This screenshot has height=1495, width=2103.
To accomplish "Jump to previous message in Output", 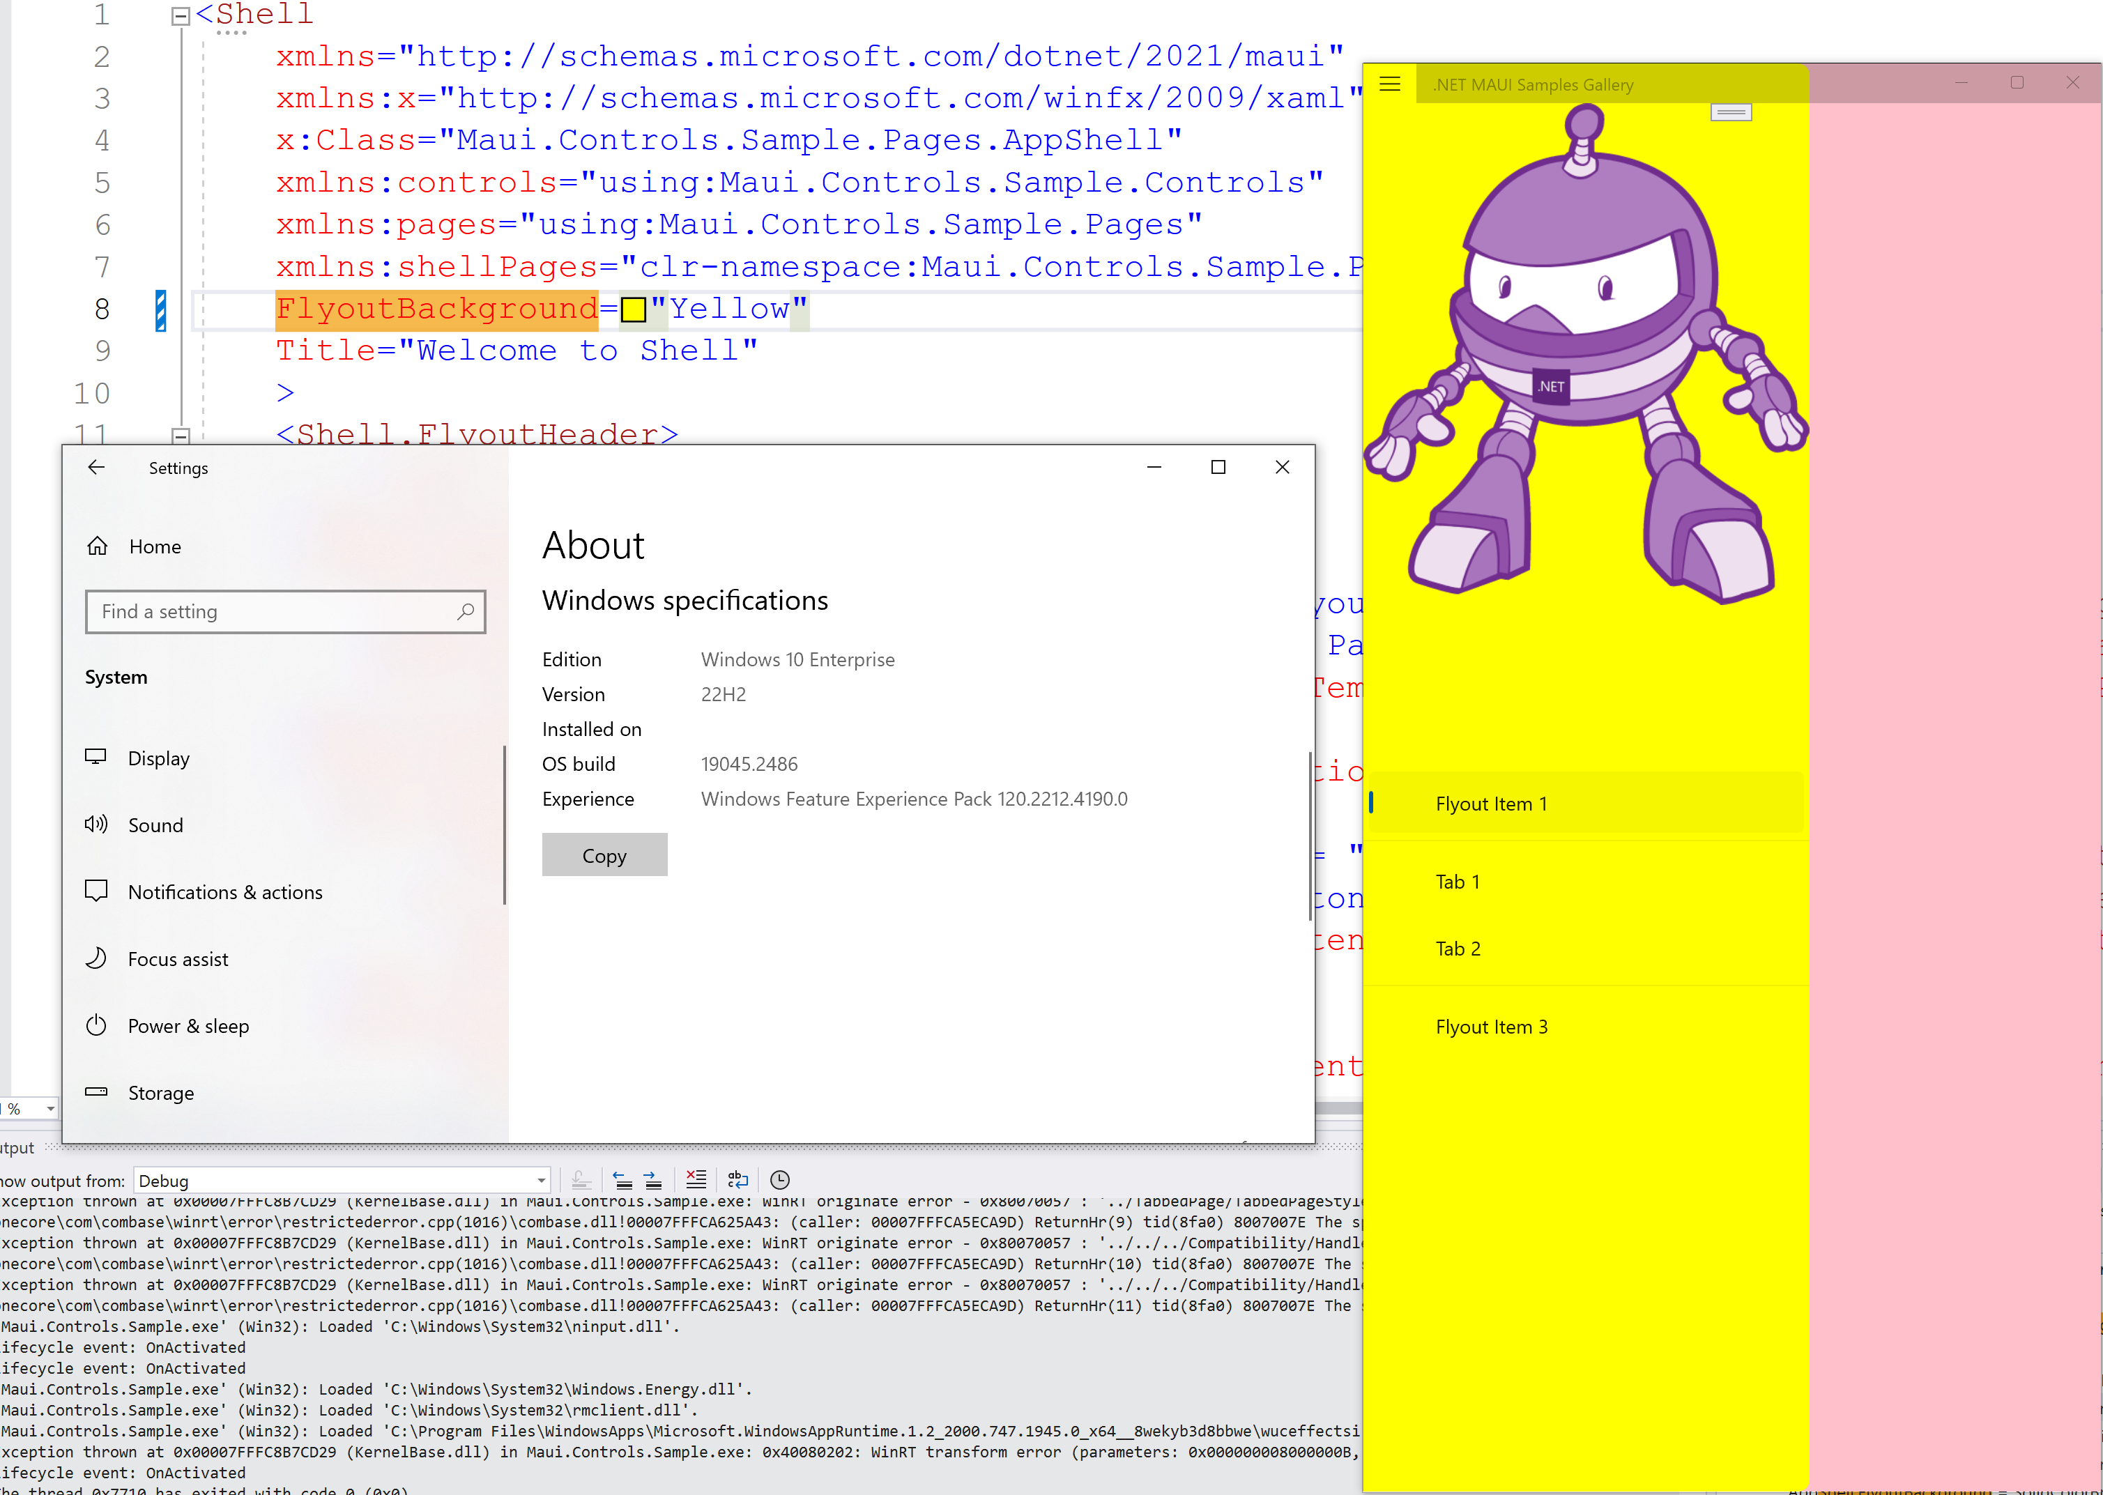I will click(622, 1179).
